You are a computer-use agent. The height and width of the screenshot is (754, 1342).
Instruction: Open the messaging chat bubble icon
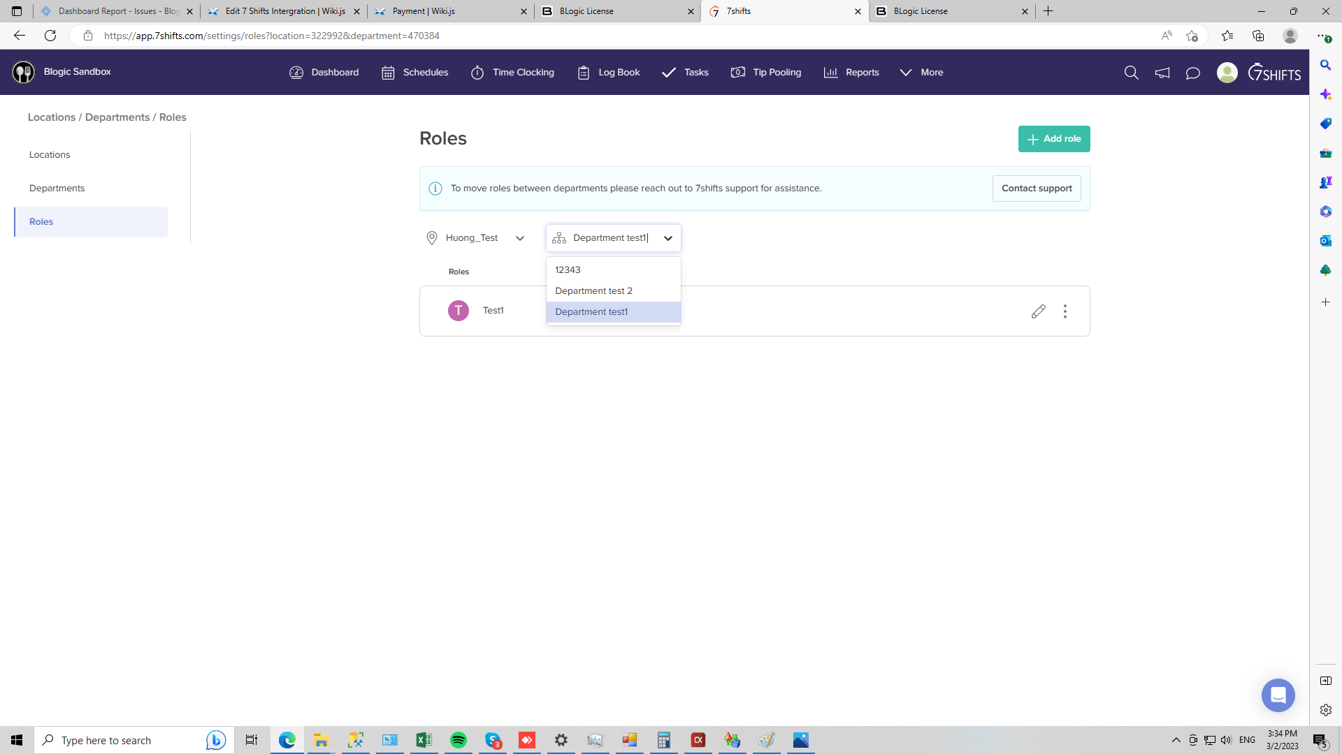click(x=1192, y=73)
